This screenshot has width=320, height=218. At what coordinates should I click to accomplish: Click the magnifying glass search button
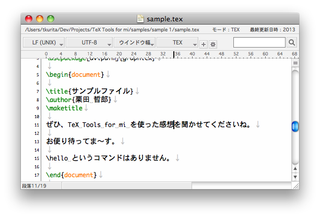pos(292,42)
